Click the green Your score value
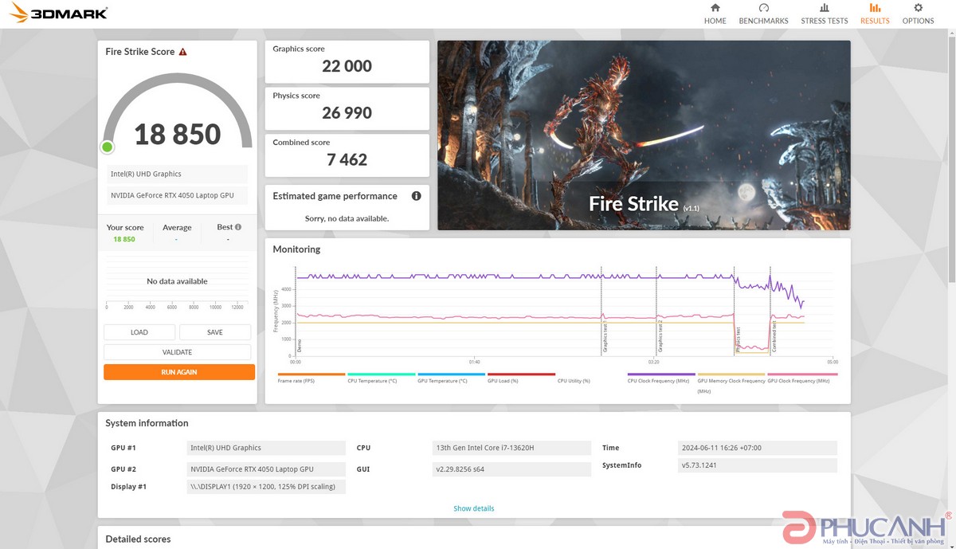This screenshot has height=549, width=956. tap(124, 239)
